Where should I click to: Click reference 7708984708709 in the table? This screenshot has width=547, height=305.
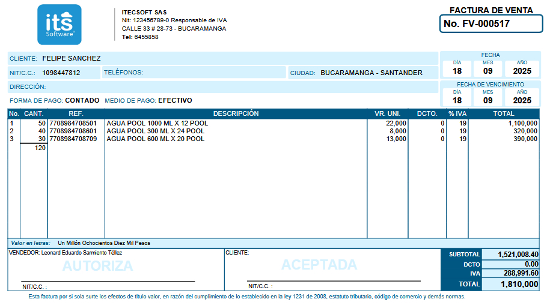pyautogui.click(x=73, y=139)
